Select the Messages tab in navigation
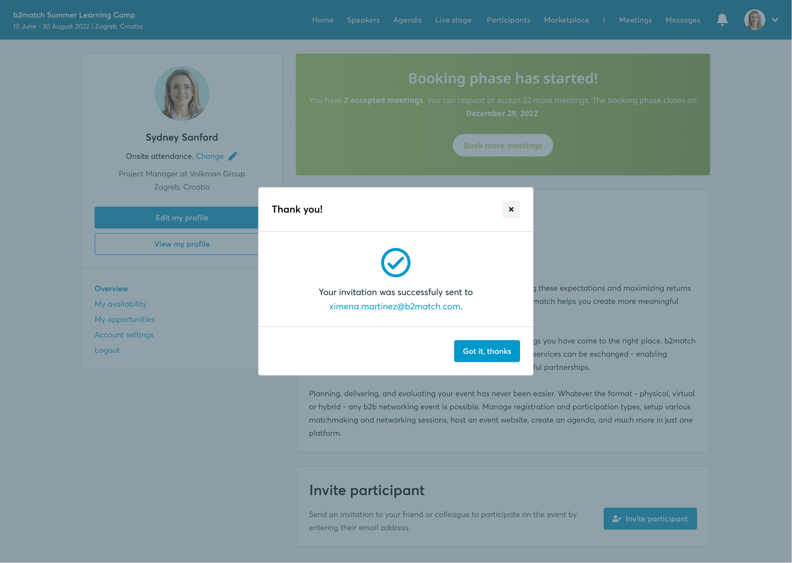The image size is (792, 563). click(683, 20)
